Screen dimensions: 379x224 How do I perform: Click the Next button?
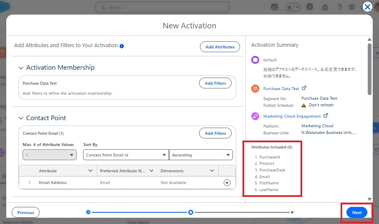click(x=357, y=212)
